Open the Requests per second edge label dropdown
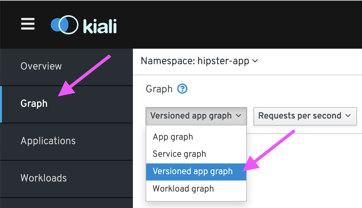Screen dimensions: 362x208 pos(305,116)
